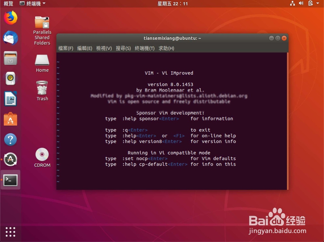Open LibreOffice Writer from the dock

pyautogui.click(x=11, y=98)
